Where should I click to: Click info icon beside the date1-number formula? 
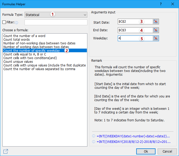93,136
